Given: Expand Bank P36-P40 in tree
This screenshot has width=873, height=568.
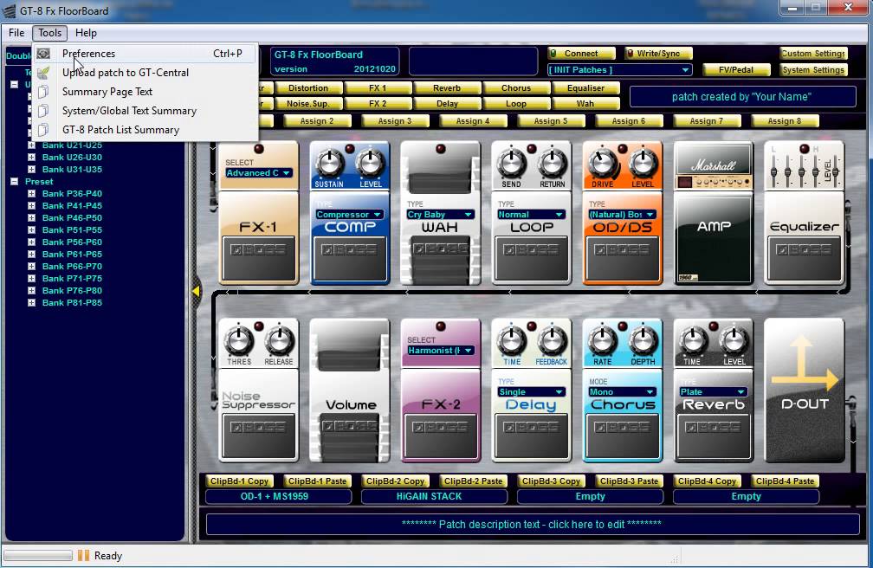Looking at the screenshot, I should [32, 194].
